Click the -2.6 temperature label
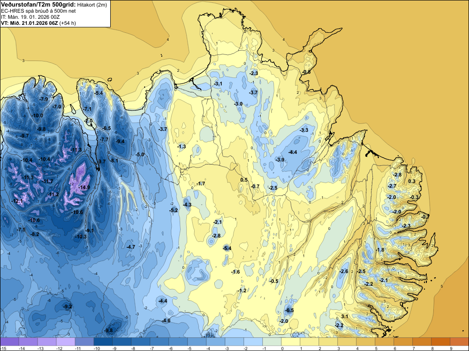Viewport: 469px width, 351px height. (344, 271)
